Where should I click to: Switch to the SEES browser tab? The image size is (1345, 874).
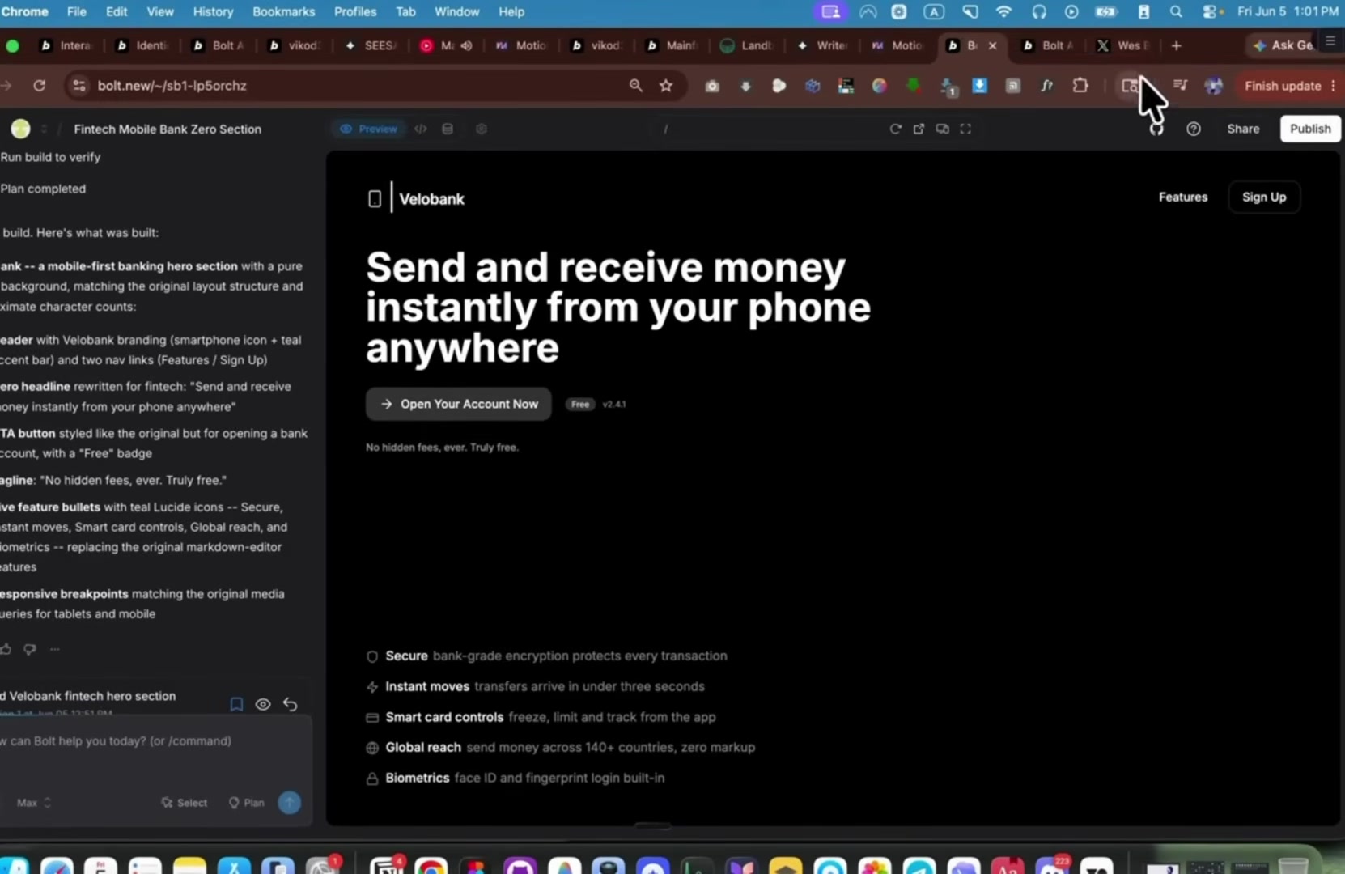pyautogui.click(x=371, y=45)
